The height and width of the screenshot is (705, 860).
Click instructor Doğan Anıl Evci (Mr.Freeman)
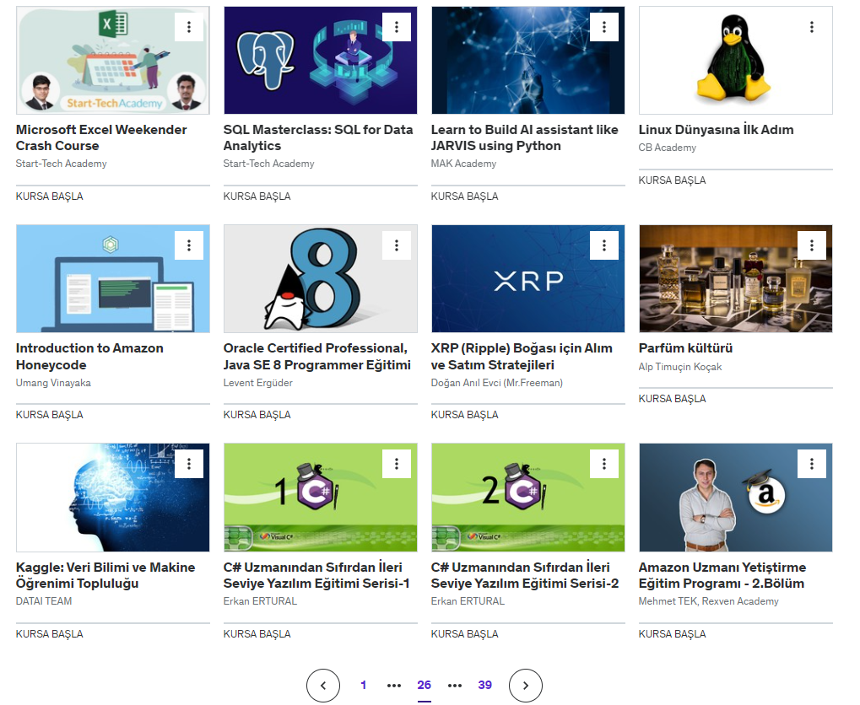click(497, 383)
